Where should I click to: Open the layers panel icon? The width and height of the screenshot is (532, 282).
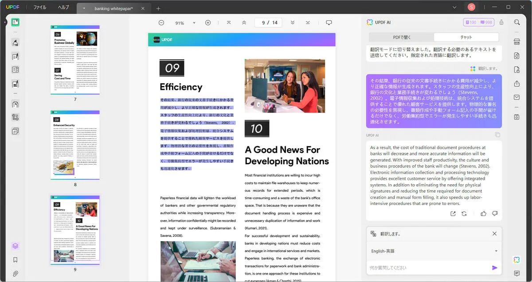16,246
